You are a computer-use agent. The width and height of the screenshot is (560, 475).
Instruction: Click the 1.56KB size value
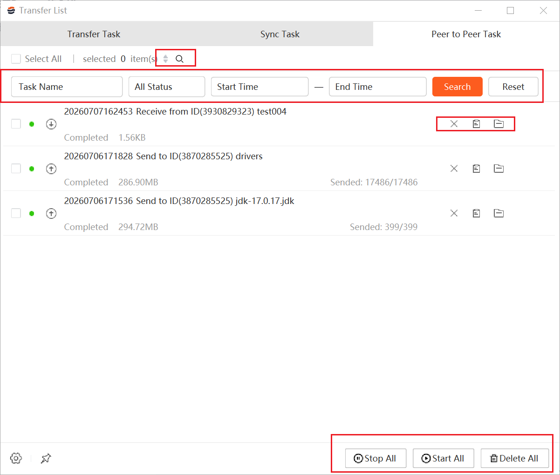(x=132, y=137)
